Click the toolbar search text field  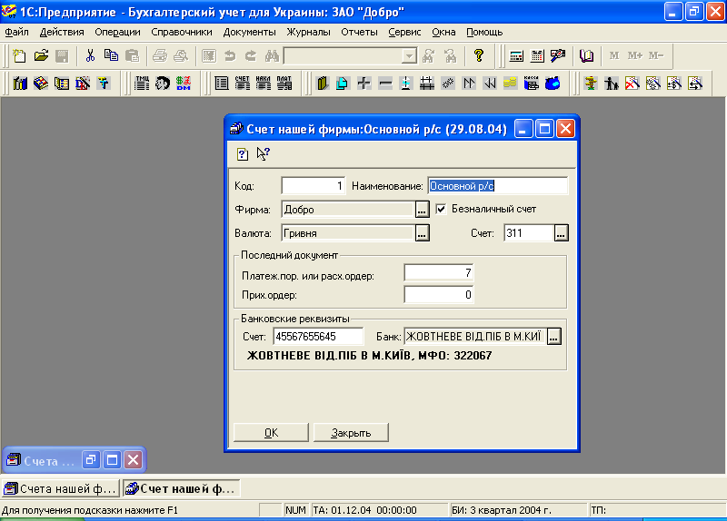[344, 56]
